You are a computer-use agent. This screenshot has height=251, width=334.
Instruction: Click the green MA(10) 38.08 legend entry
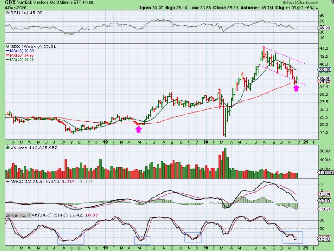click(20, 60)
